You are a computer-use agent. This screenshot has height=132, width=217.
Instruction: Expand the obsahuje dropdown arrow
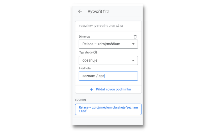133,60
